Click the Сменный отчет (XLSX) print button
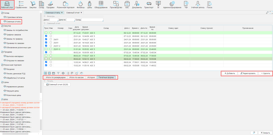Image resolution: width=273 pixels, height=135 pixels. 57,85
